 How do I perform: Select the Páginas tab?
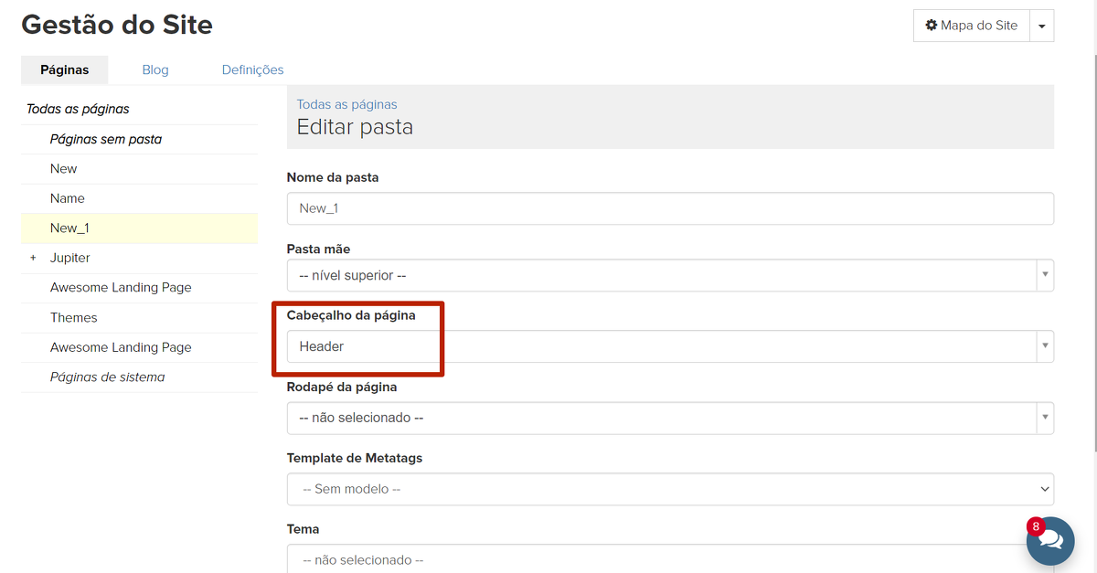pos(65,69)
